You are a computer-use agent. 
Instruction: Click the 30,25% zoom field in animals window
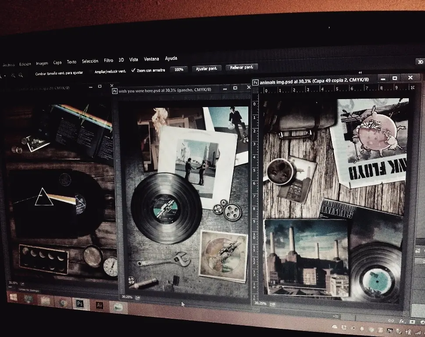[x=260, y=303]
